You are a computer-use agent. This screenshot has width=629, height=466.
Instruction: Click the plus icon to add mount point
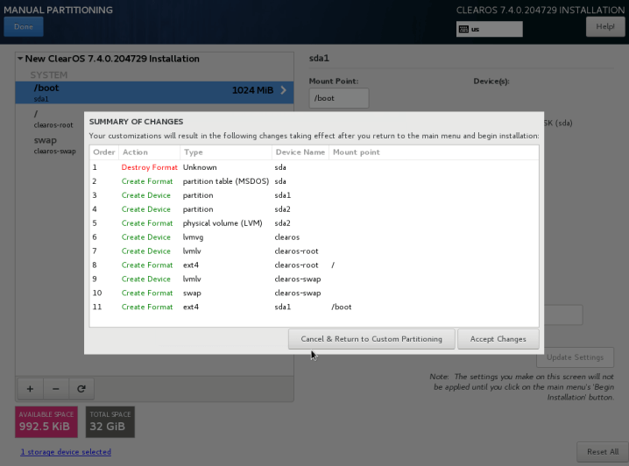30,389
